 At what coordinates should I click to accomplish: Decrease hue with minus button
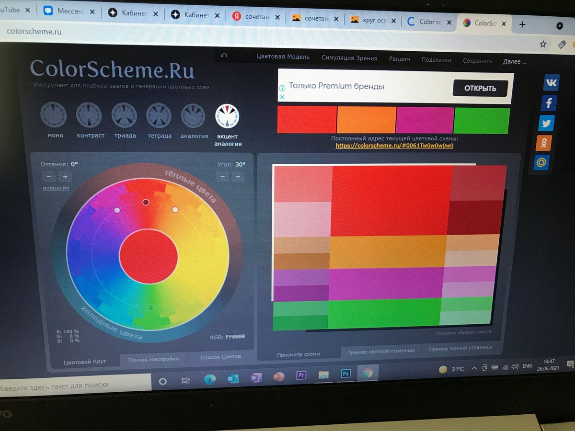tap(49, 177)
